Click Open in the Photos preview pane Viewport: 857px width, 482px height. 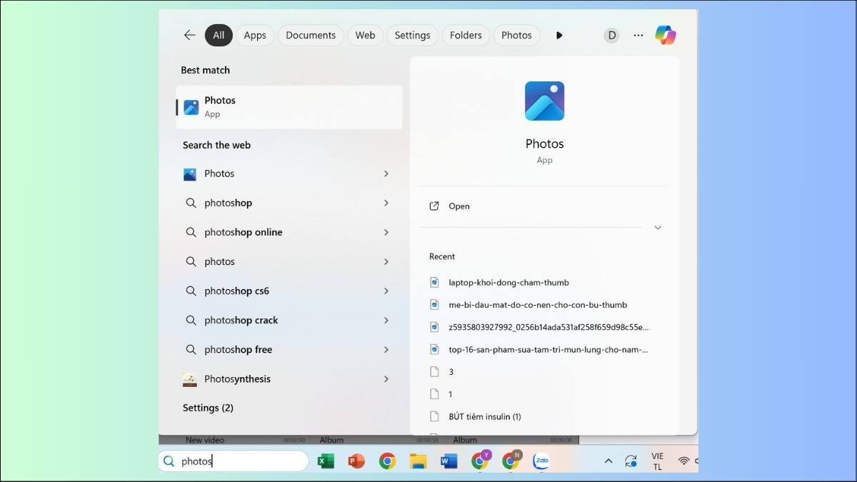458,206
